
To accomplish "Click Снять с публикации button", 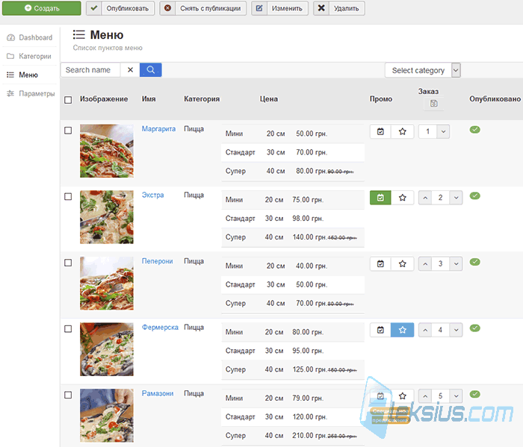I will [202, 8].
